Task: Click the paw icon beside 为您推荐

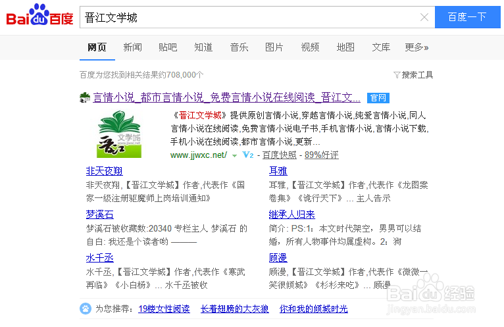Action: pyautogui.click(x=86, y=309)
